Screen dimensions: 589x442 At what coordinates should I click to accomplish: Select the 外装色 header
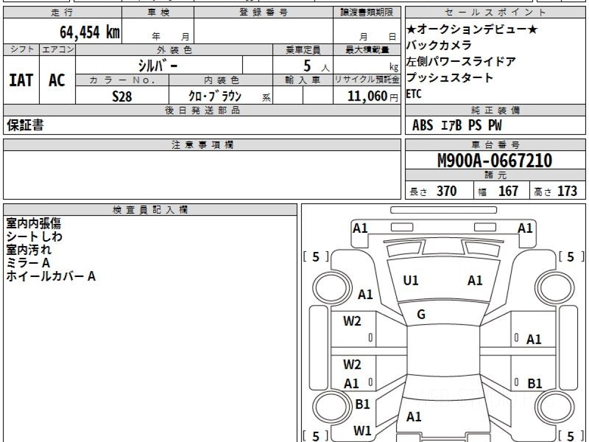(x=174, y=50)
